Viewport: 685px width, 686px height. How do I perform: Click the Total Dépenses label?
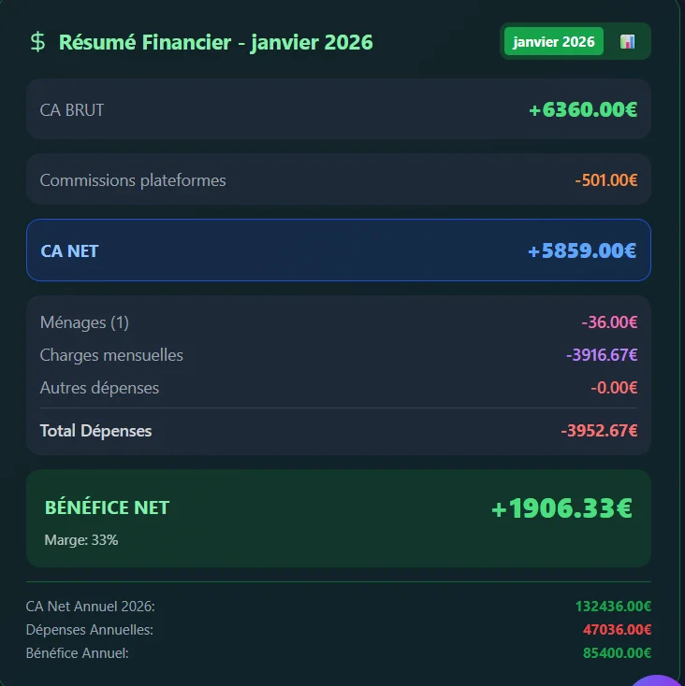[95, 431]
